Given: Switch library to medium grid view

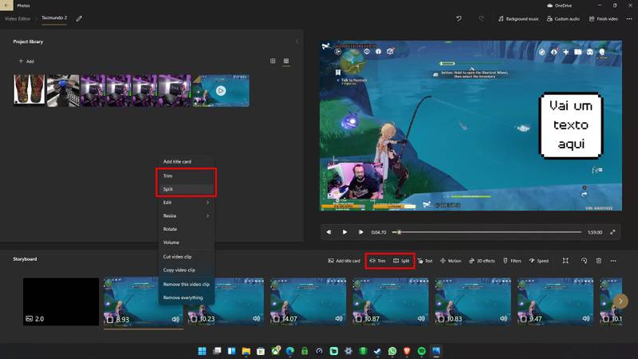Looking at the screenshot, I should point(273,61).
